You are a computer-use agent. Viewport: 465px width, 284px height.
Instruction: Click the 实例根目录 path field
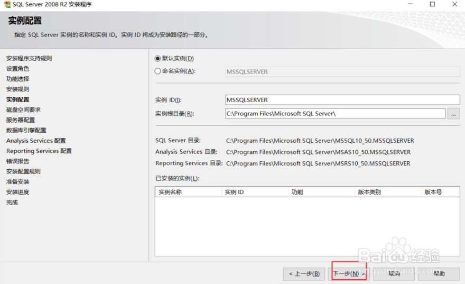coord(335,114)
